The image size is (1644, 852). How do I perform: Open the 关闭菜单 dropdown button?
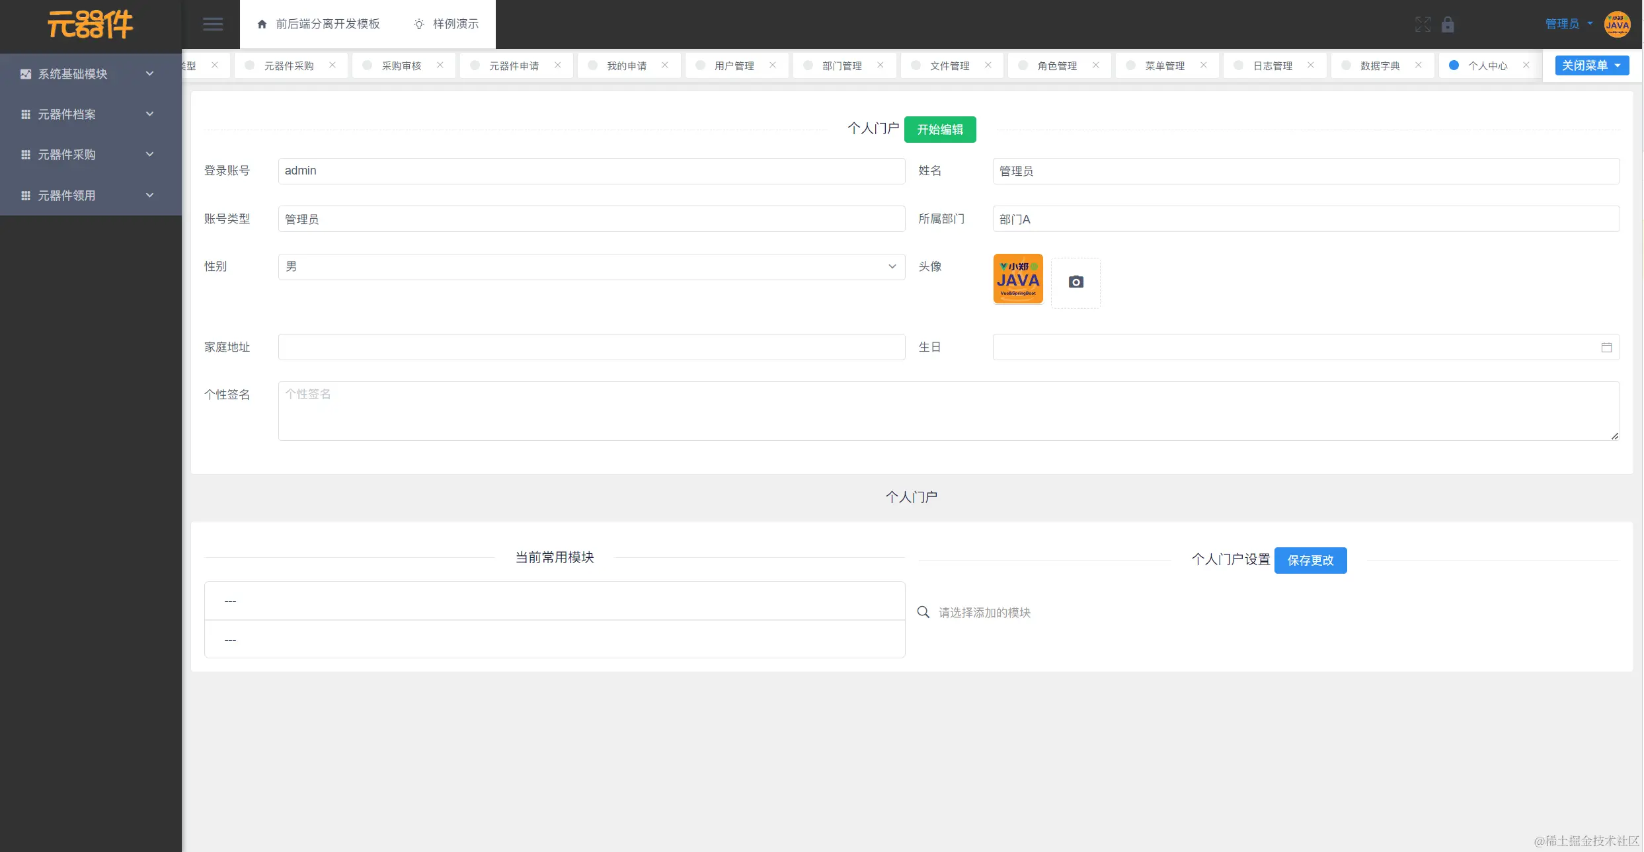[1591, 65]
